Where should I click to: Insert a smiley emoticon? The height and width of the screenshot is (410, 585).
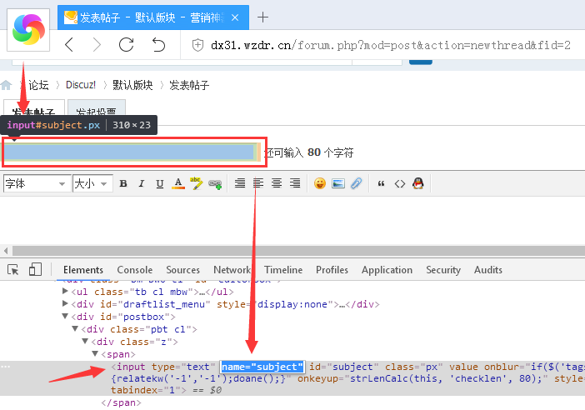(320, 183)
